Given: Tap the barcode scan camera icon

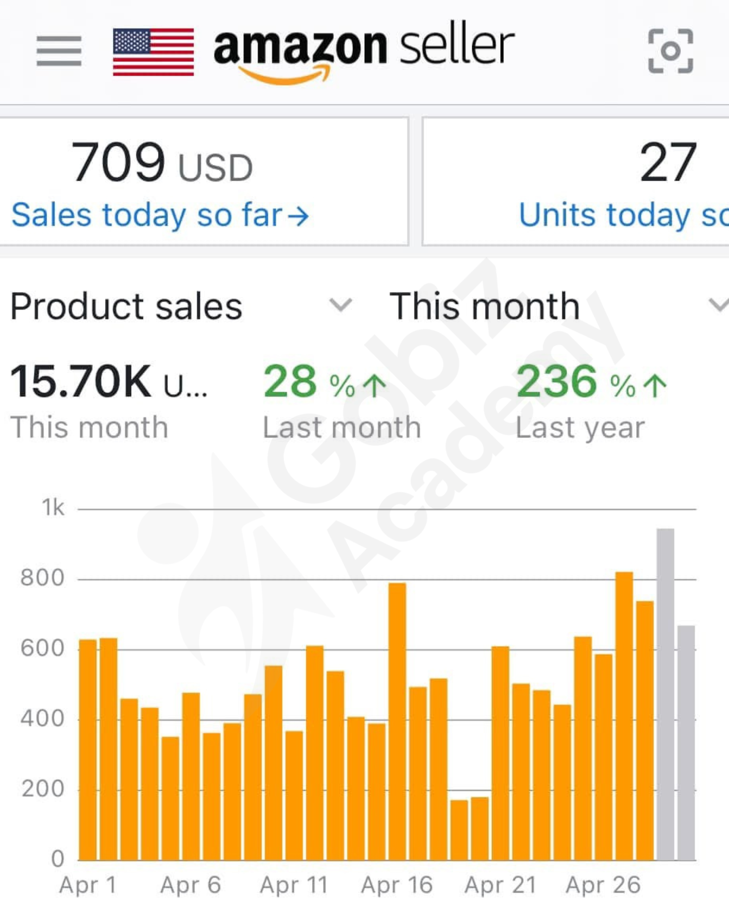Looking at the screenshot, I should 671,51.
